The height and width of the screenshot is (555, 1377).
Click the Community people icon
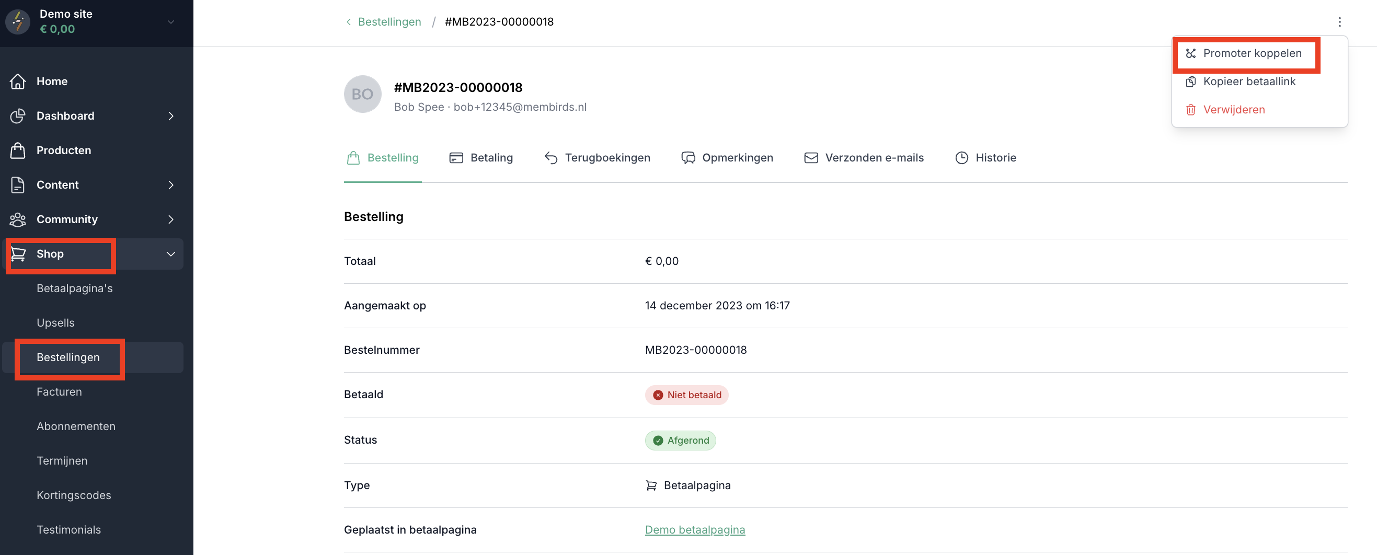coord(18,219)
